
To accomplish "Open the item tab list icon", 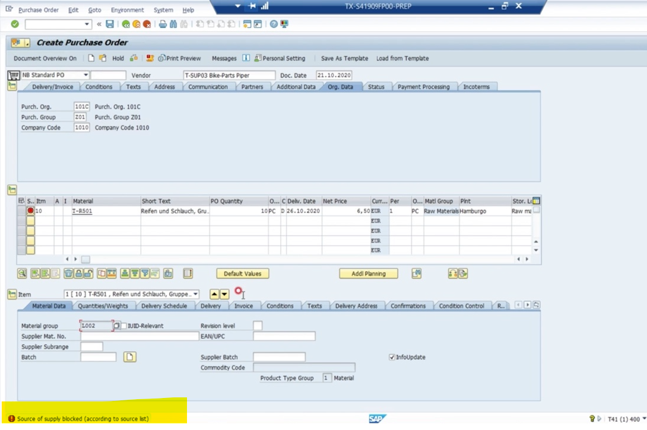I will tap(536, 305).
